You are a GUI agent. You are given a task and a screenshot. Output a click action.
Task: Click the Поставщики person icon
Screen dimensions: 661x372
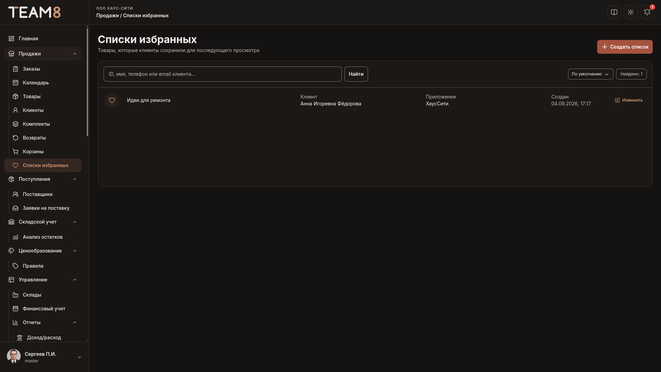16,194
